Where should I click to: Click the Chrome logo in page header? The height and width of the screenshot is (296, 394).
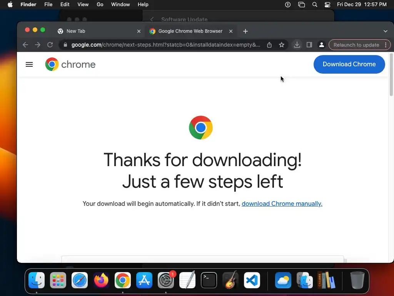70,64
